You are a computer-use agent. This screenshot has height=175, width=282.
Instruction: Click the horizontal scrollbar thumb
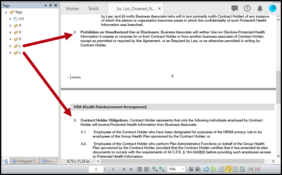click(x=182, y=161)
